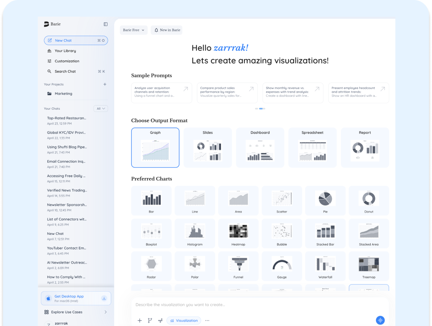Click the Search Chat magnifier icon
This screenshot has width=432, height=326.
[49, 71]
